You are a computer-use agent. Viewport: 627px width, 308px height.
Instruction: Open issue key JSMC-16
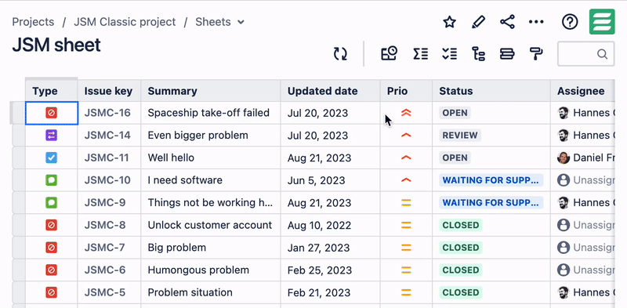click(x=107, y=113)
